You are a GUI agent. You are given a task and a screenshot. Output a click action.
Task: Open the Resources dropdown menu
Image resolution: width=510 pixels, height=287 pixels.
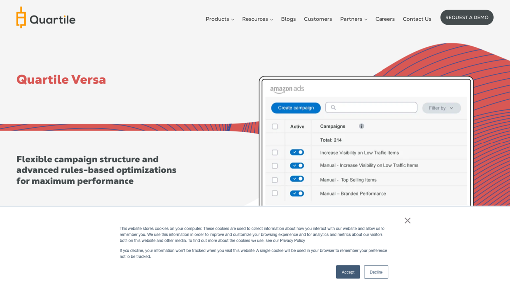(x=257, y=19)
